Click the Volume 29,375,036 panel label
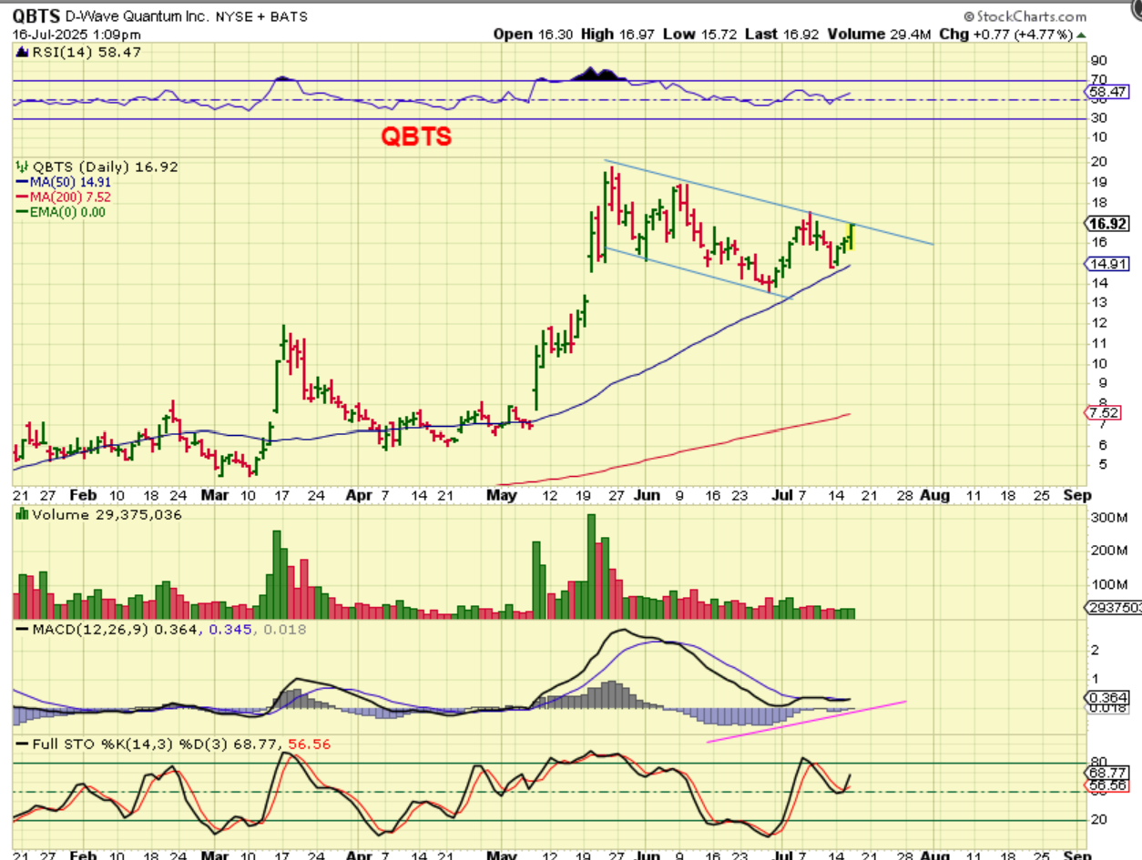The width and height of the screenshot is (1142, 860). (x=98, y=514)
